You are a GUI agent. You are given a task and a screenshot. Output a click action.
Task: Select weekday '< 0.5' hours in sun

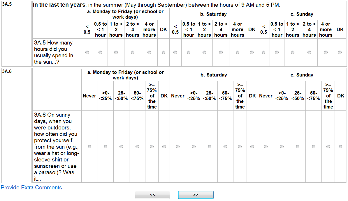point(87,52)
